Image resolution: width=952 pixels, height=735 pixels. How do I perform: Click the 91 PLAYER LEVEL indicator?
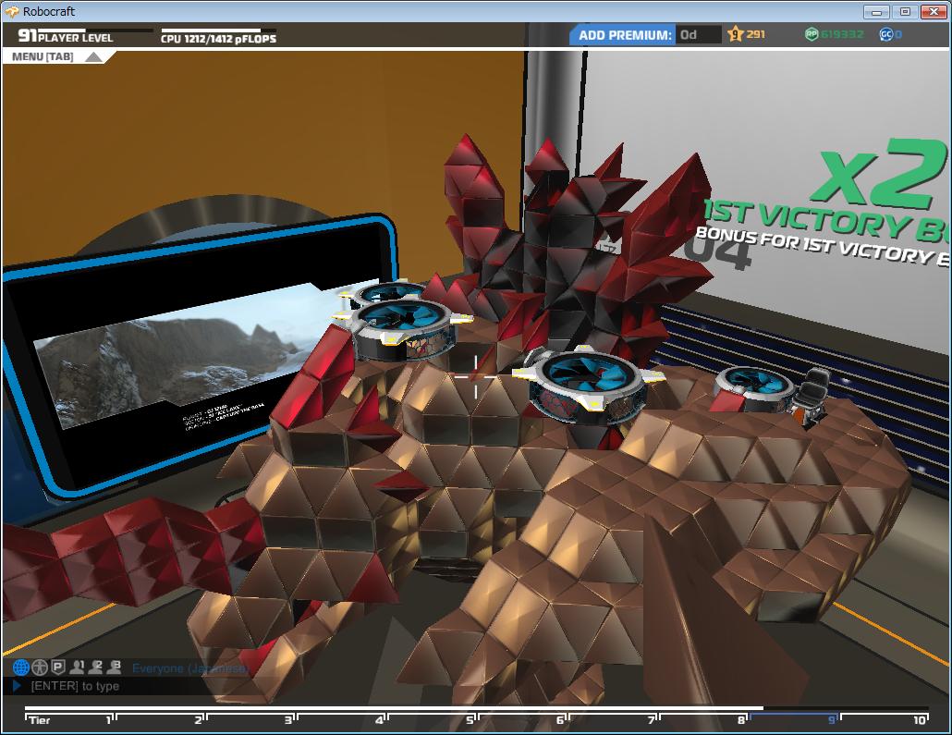coord(66,36)
